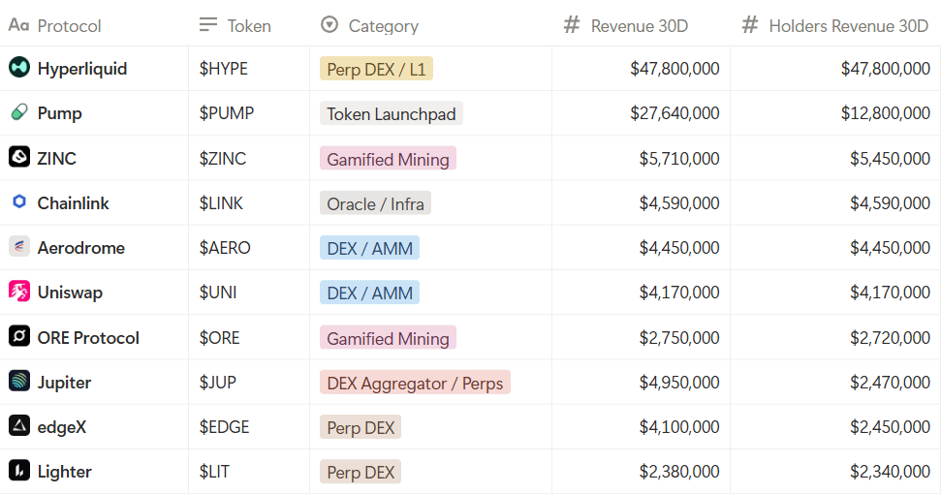Viewport: 941px width, 494px height.
Task: Click the $LINK token cell
Action: [249, 202]
